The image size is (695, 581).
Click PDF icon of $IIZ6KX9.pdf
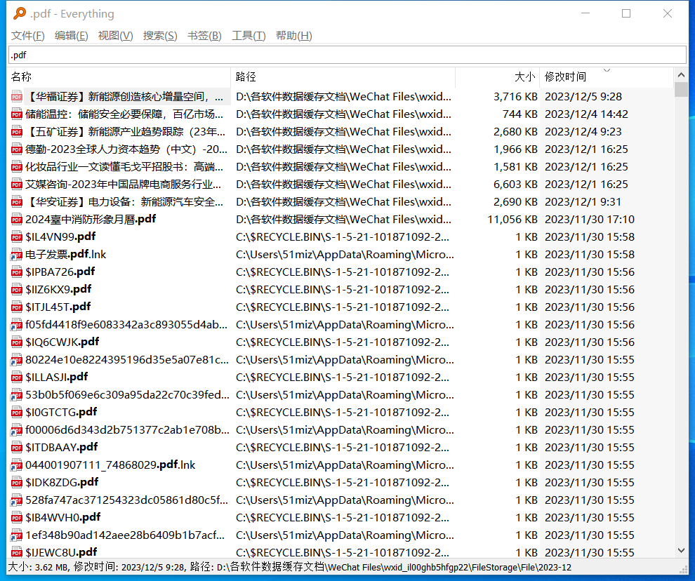click(17, 290)
